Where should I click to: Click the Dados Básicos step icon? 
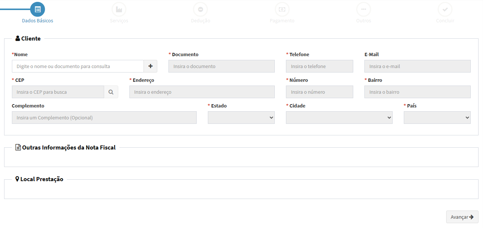pyautogui.click(x=38, y=9)
